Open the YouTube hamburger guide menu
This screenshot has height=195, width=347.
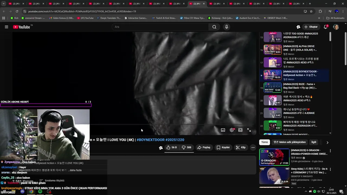(x=7, y=27)
